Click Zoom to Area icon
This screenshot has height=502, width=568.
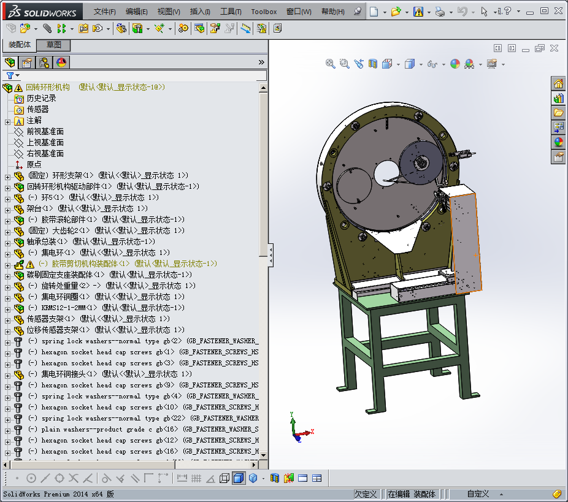click(x=345, y=64)
